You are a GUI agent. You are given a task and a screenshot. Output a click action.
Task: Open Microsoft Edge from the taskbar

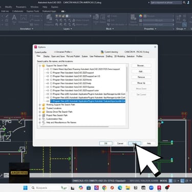point(120,188)
